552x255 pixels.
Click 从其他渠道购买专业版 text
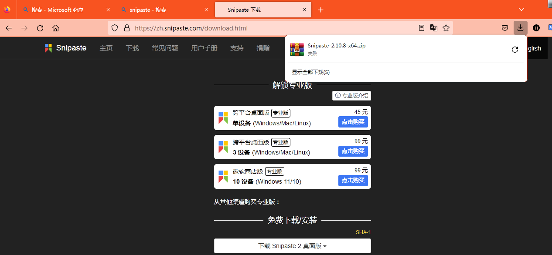[247, 202]
